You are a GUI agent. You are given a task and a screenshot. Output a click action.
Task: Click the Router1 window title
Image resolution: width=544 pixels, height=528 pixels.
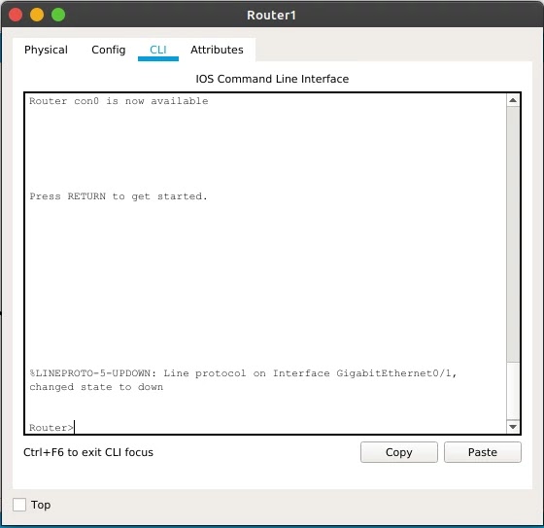[x=271, y=16]
